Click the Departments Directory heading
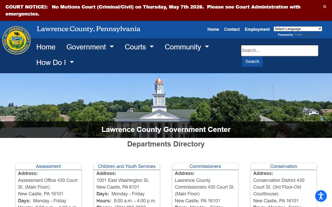 pyautogui.click(x=166, y=144)
